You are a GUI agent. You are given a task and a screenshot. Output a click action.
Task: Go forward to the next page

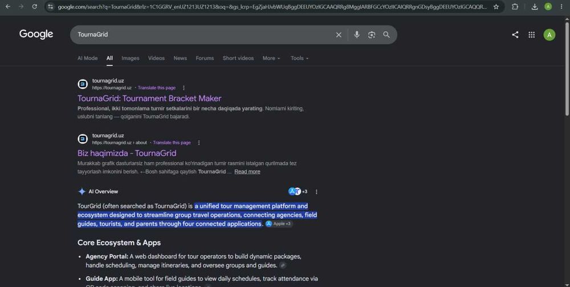click(21, 6)
